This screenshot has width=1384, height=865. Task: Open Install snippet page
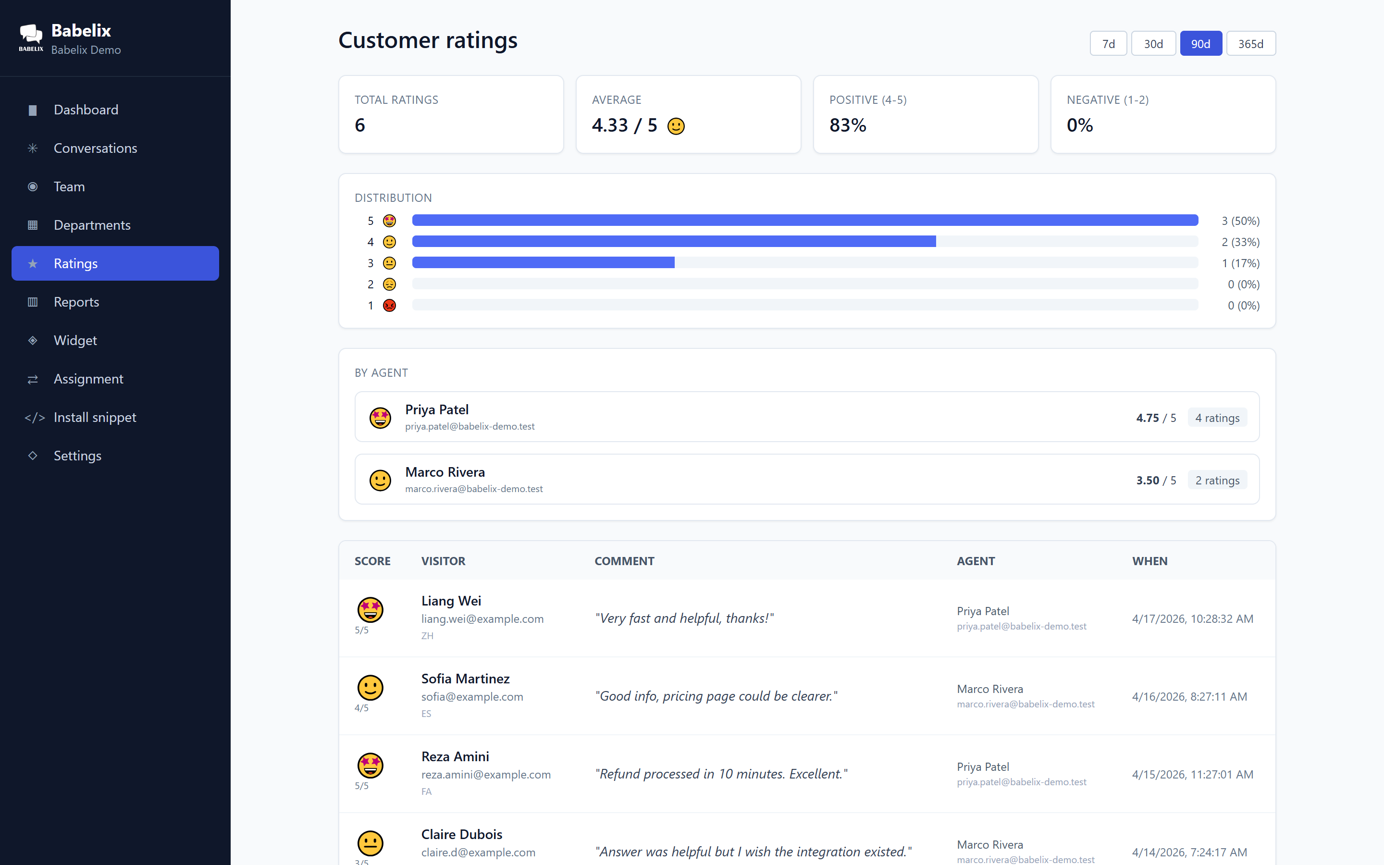[115, 418]
